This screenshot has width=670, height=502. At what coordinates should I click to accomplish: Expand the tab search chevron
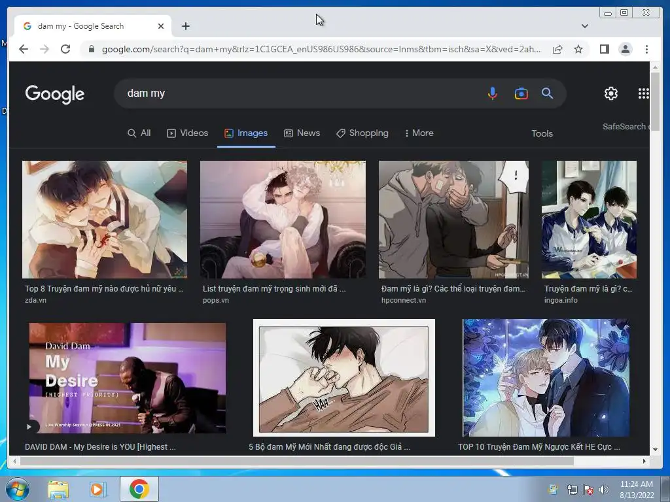[584, 26]
